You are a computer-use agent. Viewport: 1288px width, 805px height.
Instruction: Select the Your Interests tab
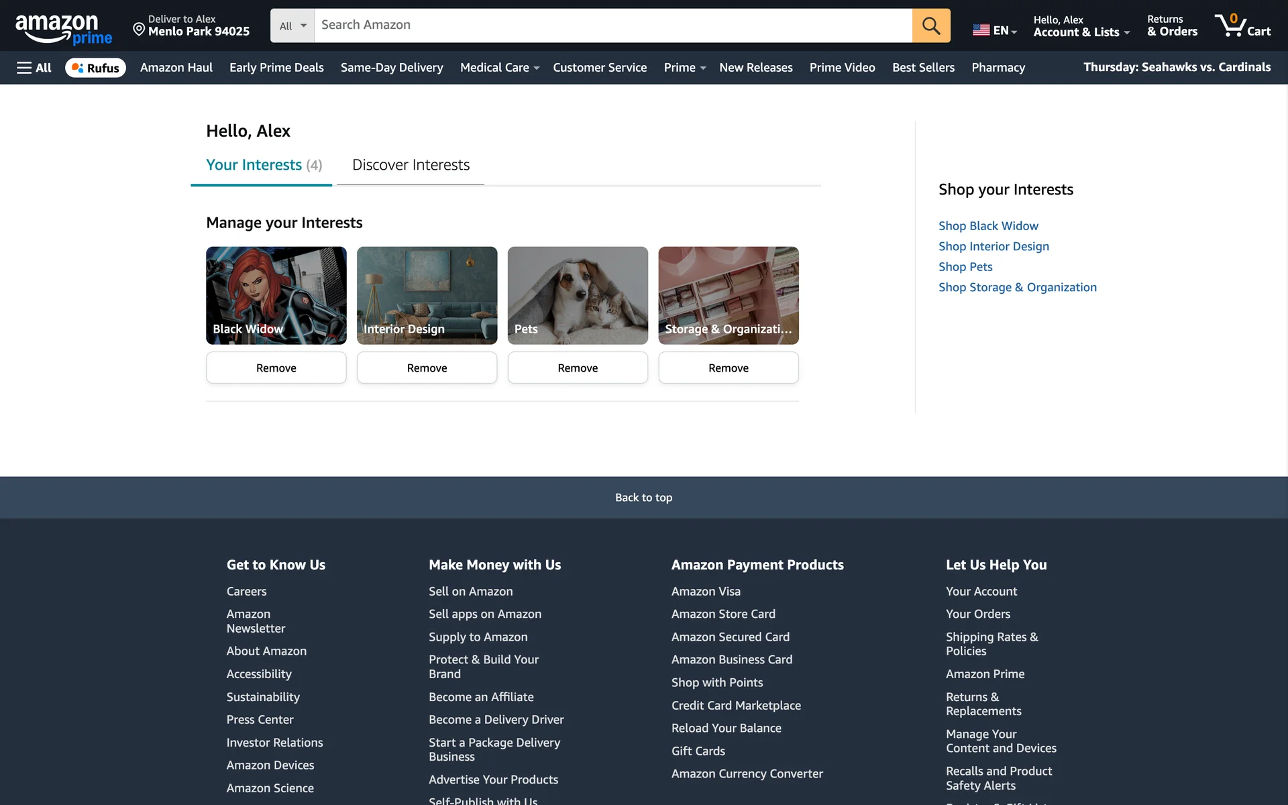click(263, 165)
